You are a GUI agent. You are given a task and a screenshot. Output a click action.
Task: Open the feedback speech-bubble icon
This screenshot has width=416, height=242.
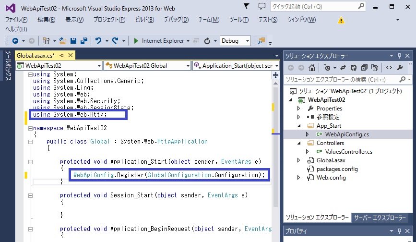pos(262,6)
